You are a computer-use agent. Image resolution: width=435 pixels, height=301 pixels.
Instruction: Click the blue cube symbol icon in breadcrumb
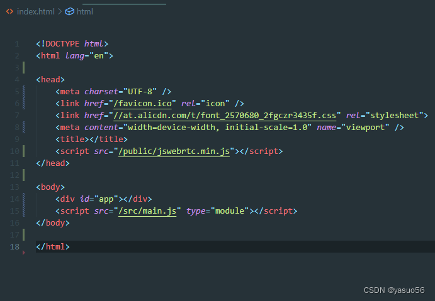[x=70, y=12]
